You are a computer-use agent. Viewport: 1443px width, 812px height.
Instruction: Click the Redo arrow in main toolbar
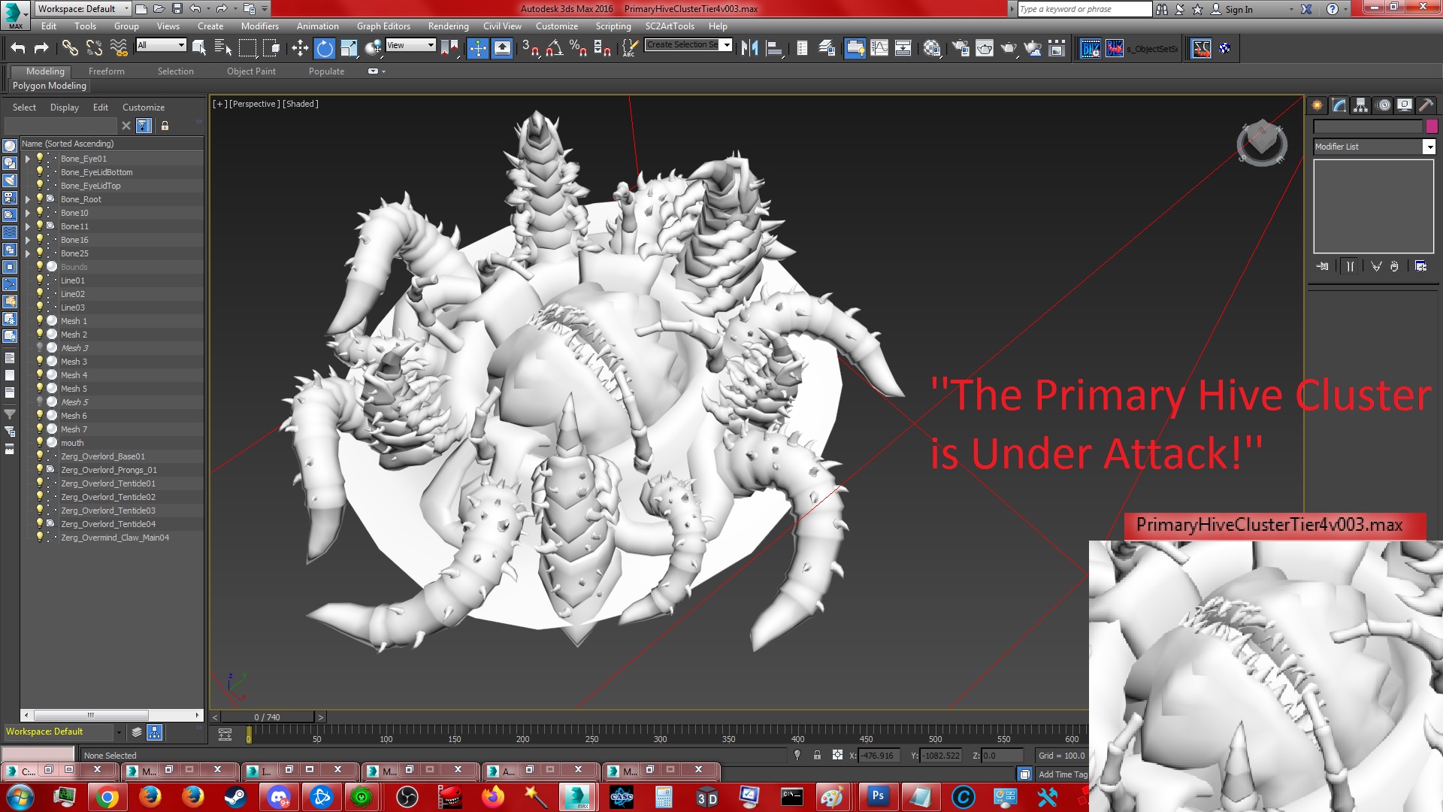41,48
